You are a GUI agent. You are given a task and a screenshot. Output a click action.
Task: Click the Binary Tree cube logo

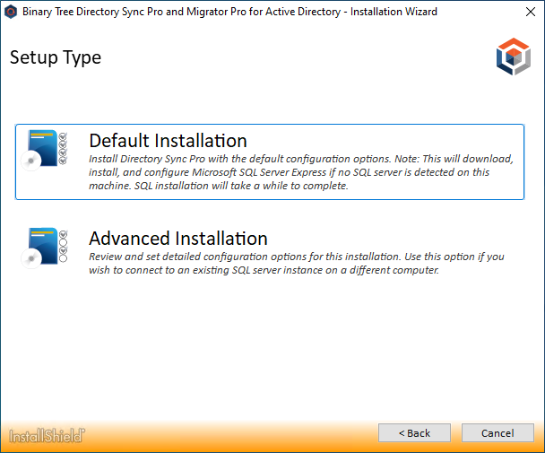pyautogui.click(x=513, y=59)
